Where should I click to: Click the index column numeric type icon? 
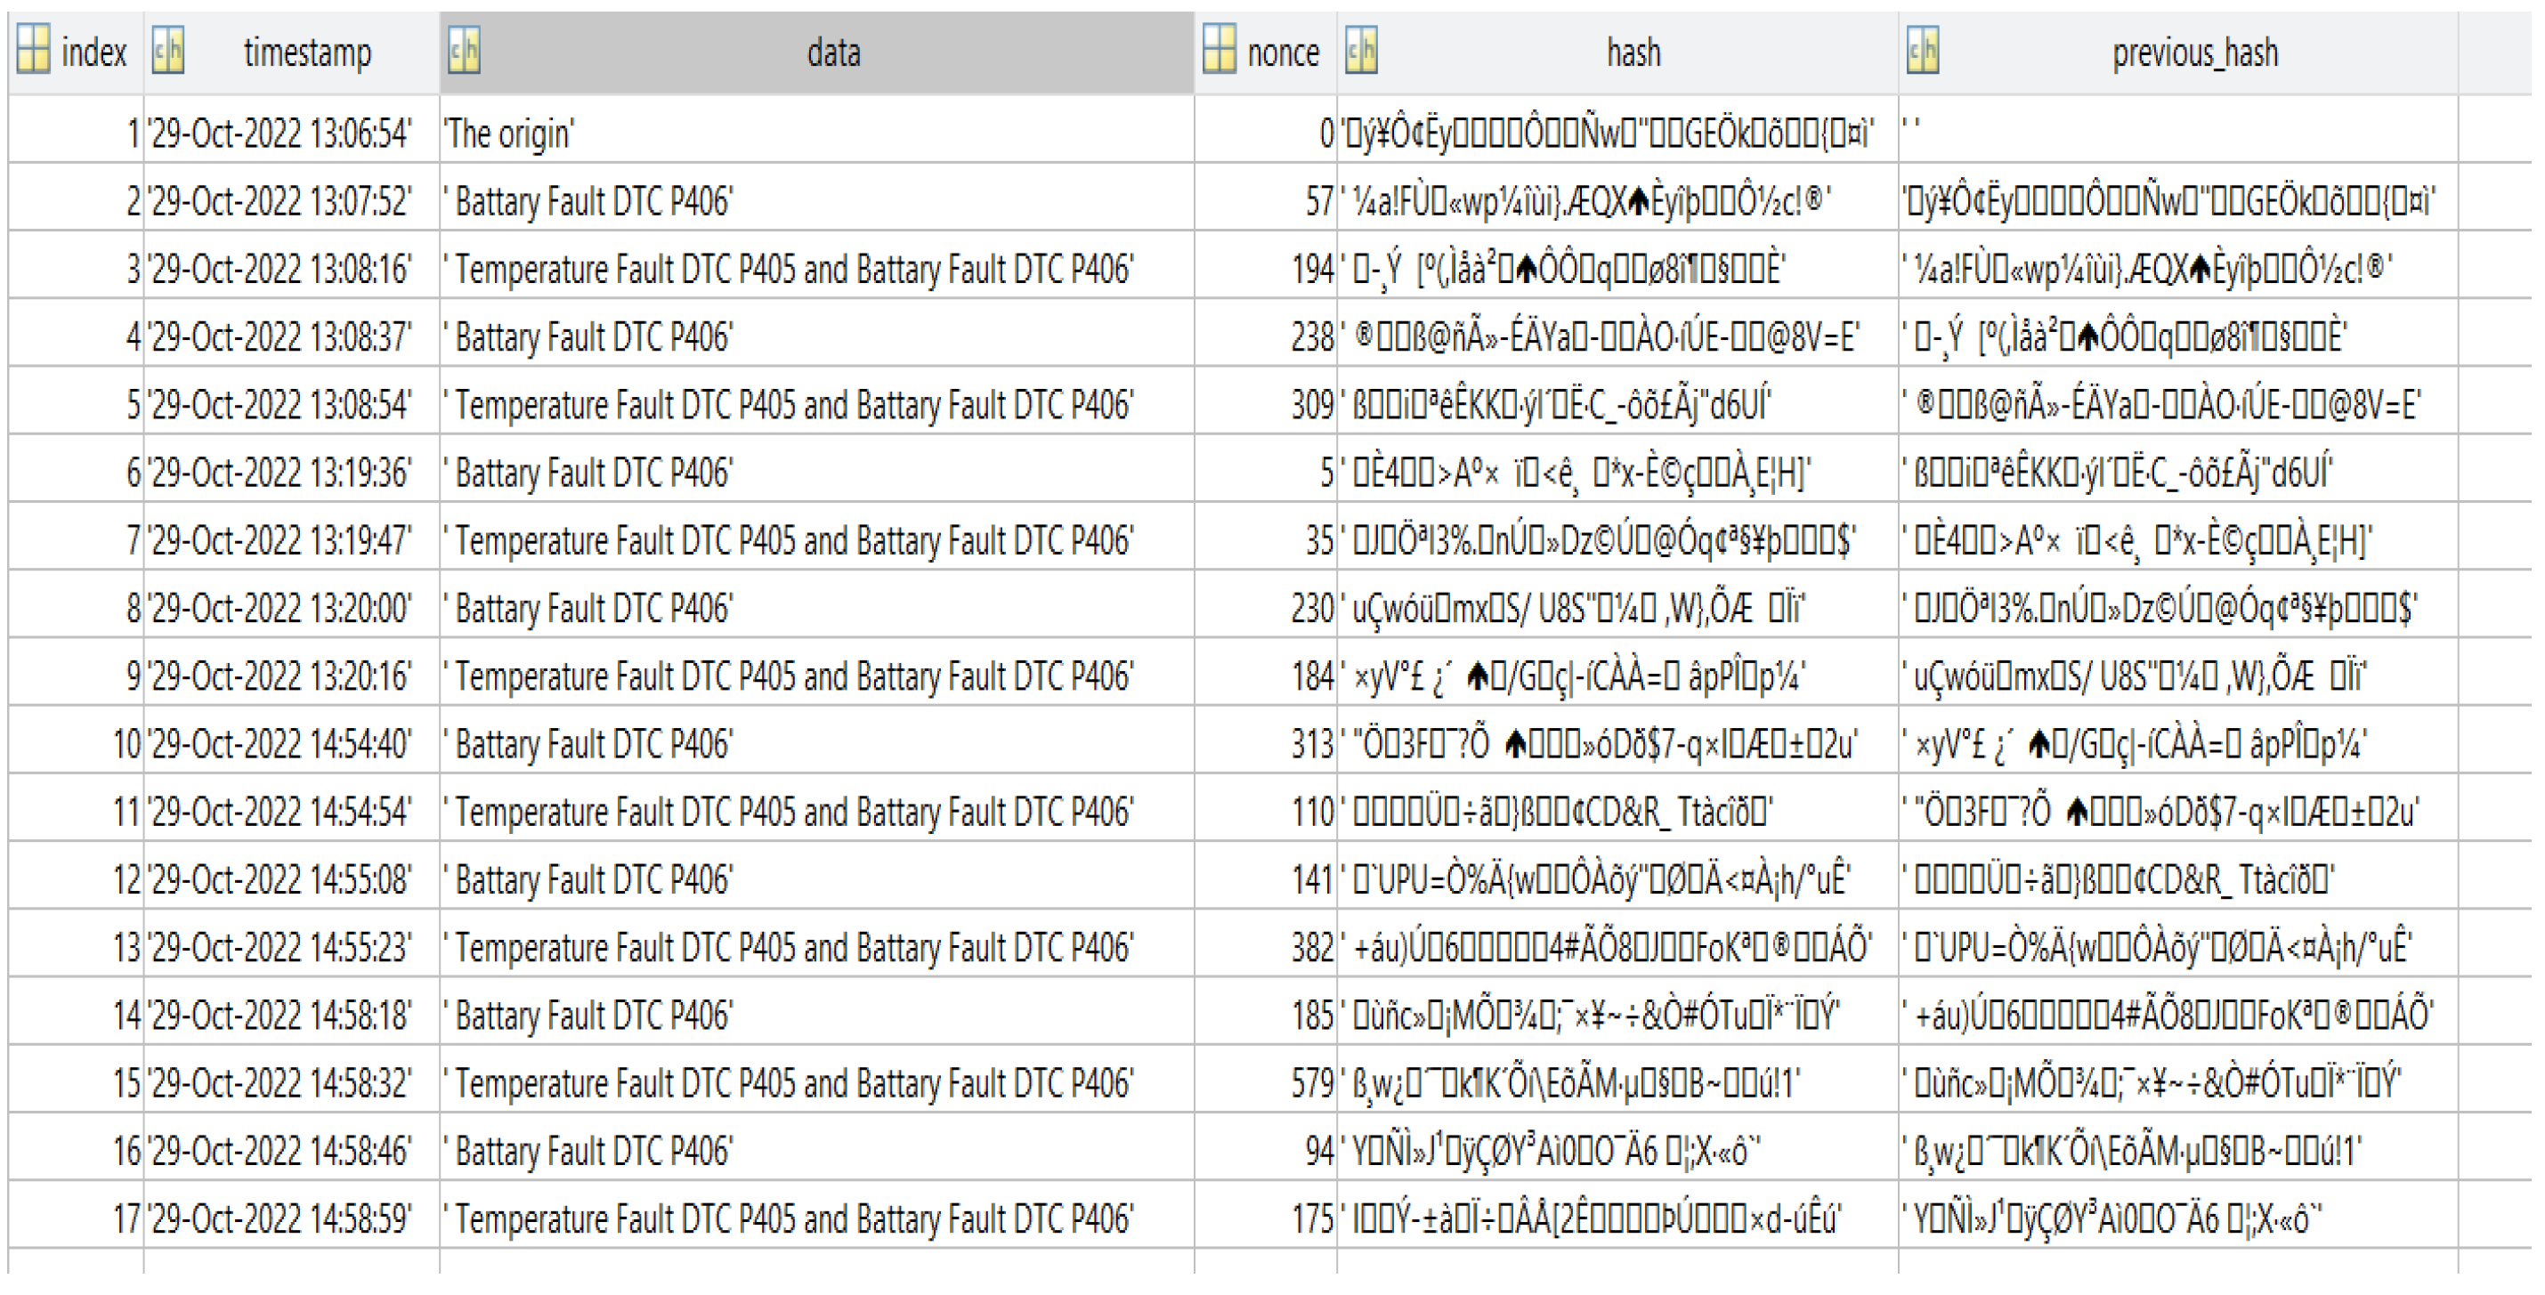pyautogui.click(x=33, y=49)
